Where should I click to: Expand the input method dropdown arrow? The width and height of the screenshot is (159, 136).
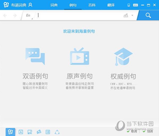132,15
